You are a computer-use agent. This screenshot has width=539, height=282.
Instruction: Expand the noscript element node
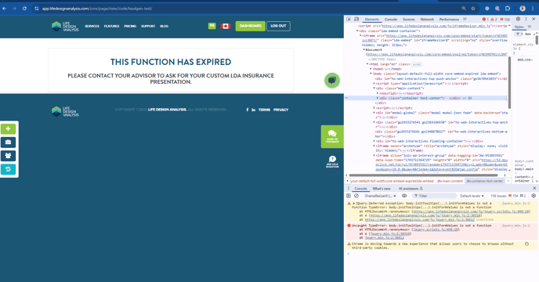tap(378, 93)
